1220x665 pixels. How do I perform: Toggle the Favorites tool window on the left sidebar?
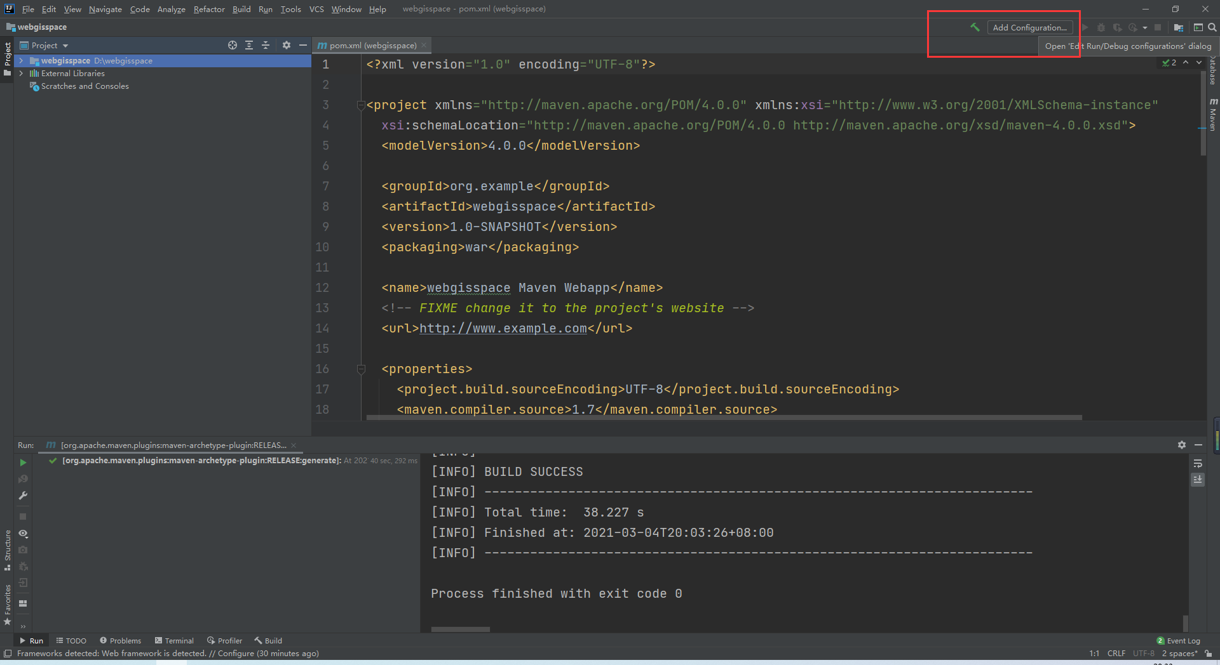[7, 605]
